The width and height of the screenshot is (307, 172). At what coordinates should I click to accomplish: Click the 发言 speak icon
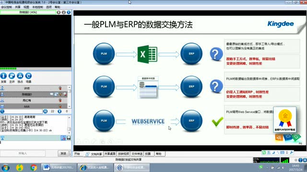tap(3, 76)
